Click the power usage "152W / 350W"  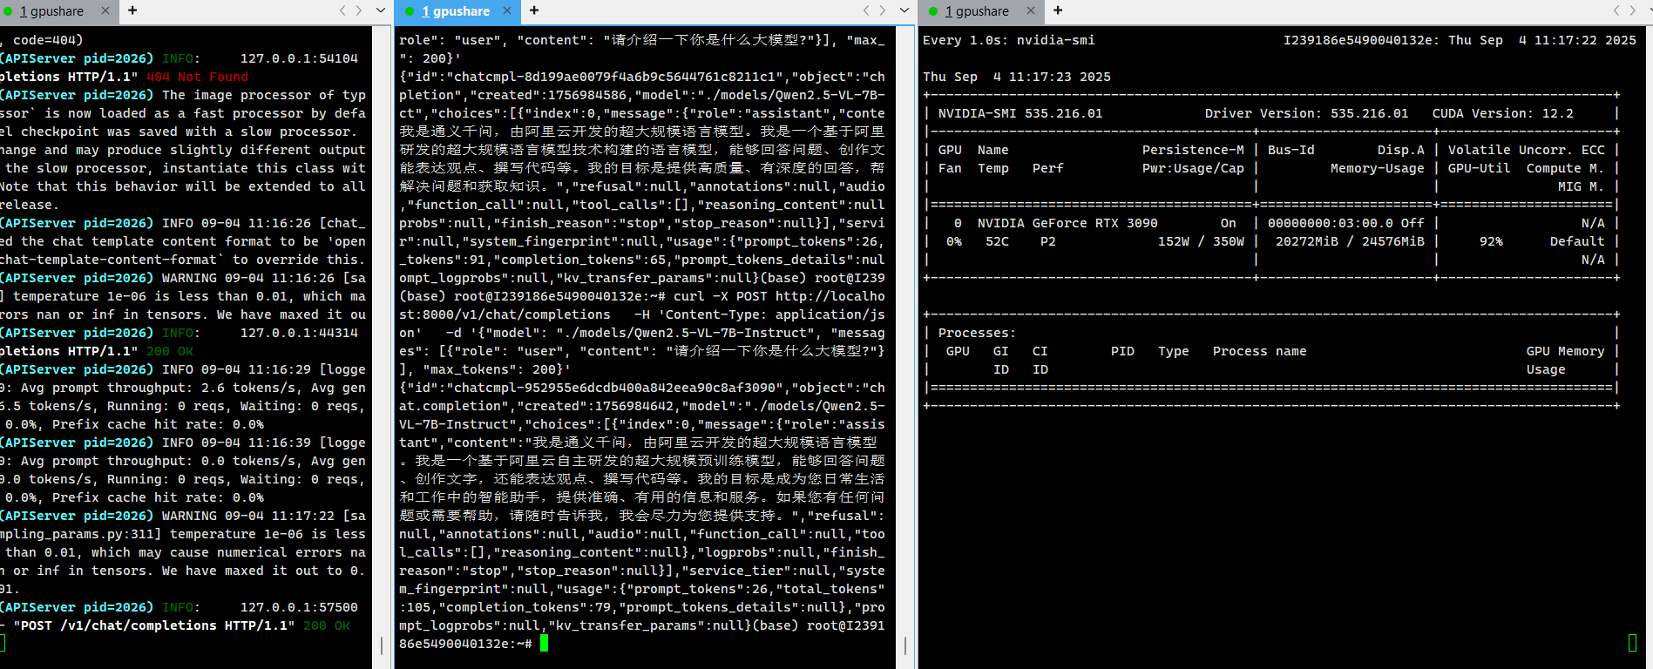1201,241
